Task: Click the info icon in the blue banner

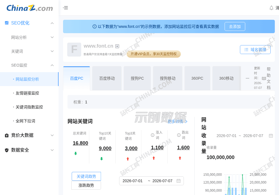Action: click(95, 26)
